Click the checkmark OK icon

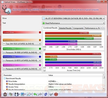[51, 94]
